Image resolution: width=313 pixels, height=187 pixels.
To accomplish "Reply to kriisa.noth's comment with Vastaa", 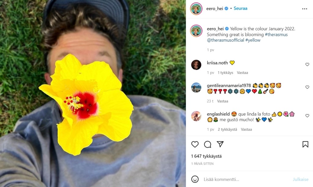I will [242, 73].
